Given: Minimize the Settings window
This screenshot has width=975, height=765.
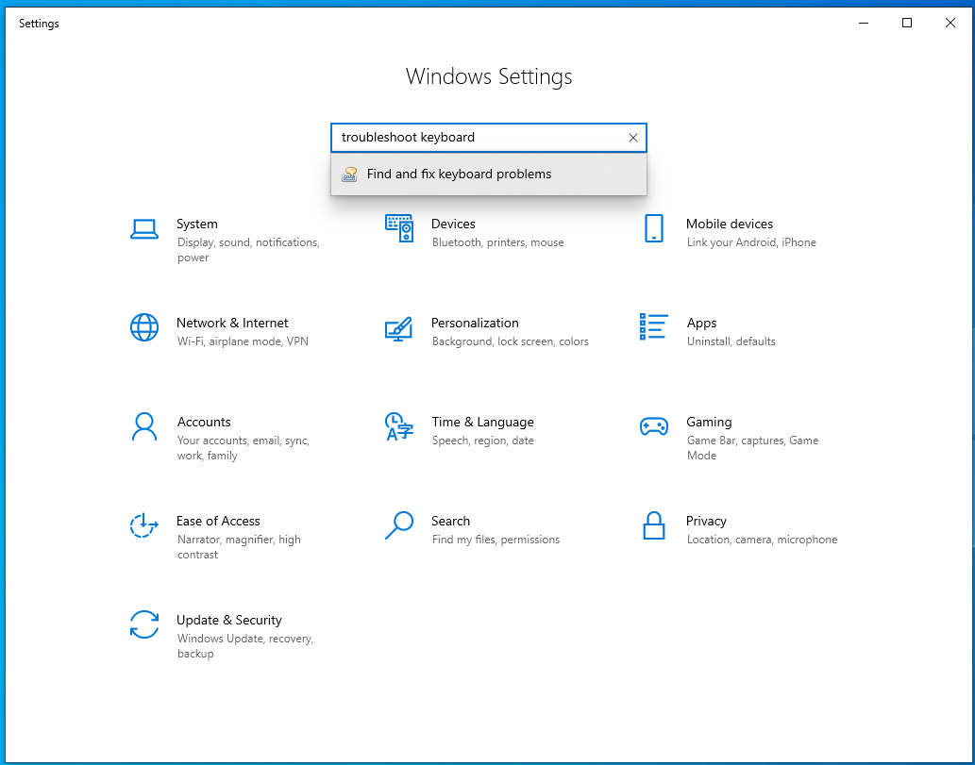Looking at the screenshot, I should pos(864,23).
